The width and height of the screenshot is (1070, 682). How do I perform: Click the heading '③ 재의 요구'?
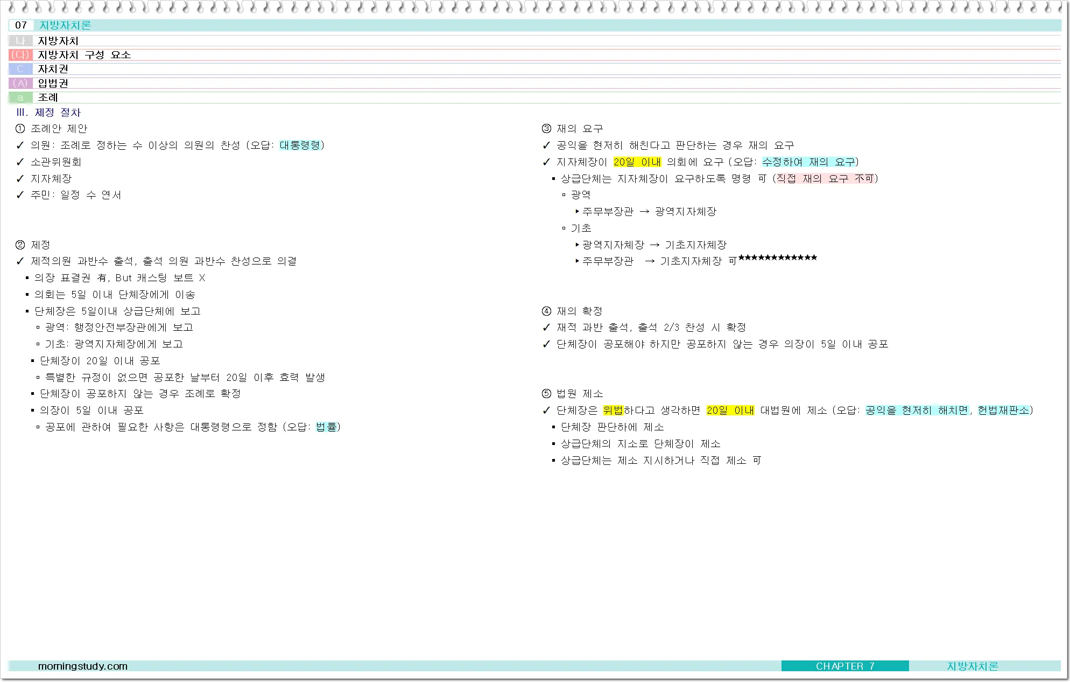click(572, 129)
